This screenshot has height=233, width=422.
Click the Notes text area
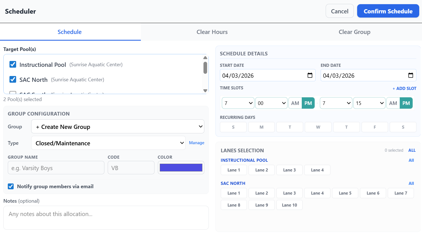point(106,218)
